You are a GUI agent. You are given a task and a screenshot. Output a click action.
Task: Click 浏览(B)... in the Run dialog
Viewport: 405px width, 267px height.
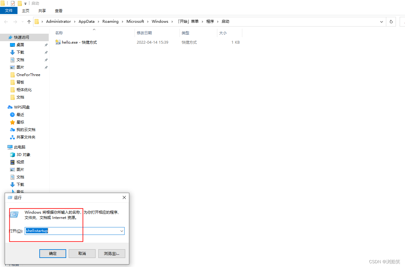111,254
